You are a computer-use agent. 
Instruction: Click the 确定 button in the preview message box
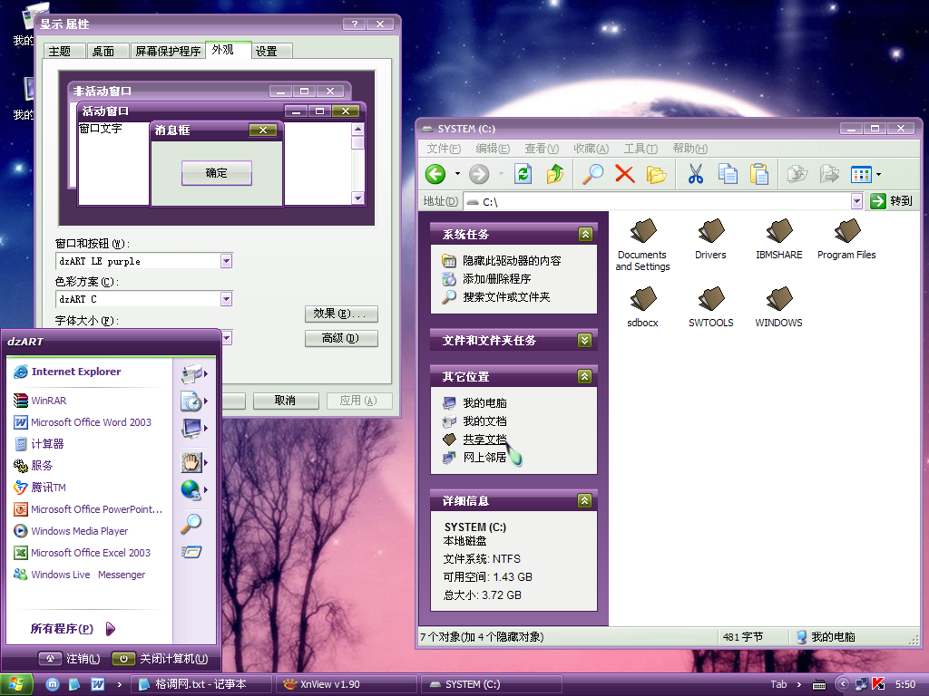(x=216, y=173)
